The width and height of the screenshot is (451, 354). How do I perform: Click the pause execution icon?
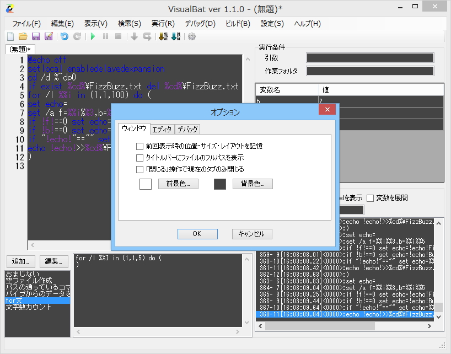(105, 36)
